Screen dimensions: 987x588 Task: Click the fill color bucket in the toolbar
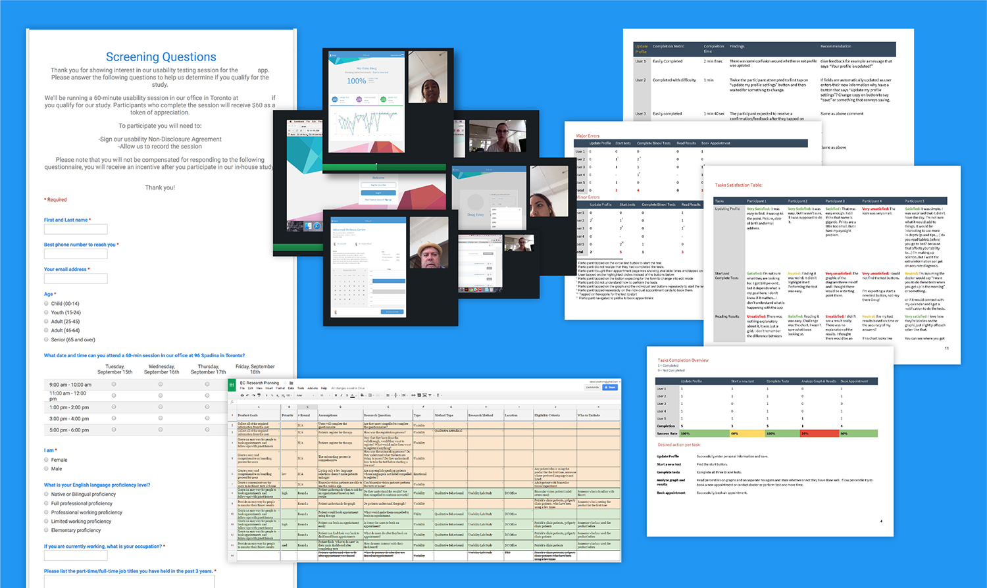click(362, 395)
